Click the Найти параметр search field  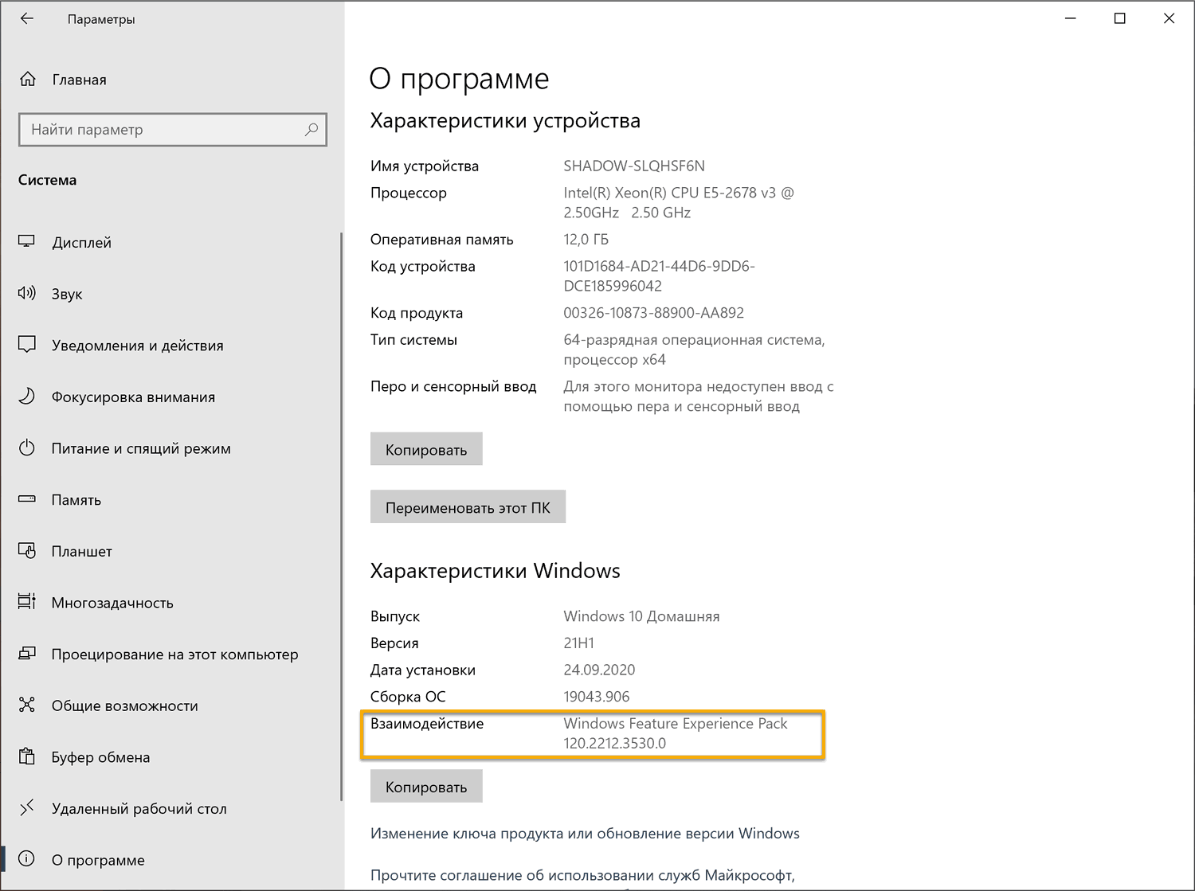[x=172, y=129]
